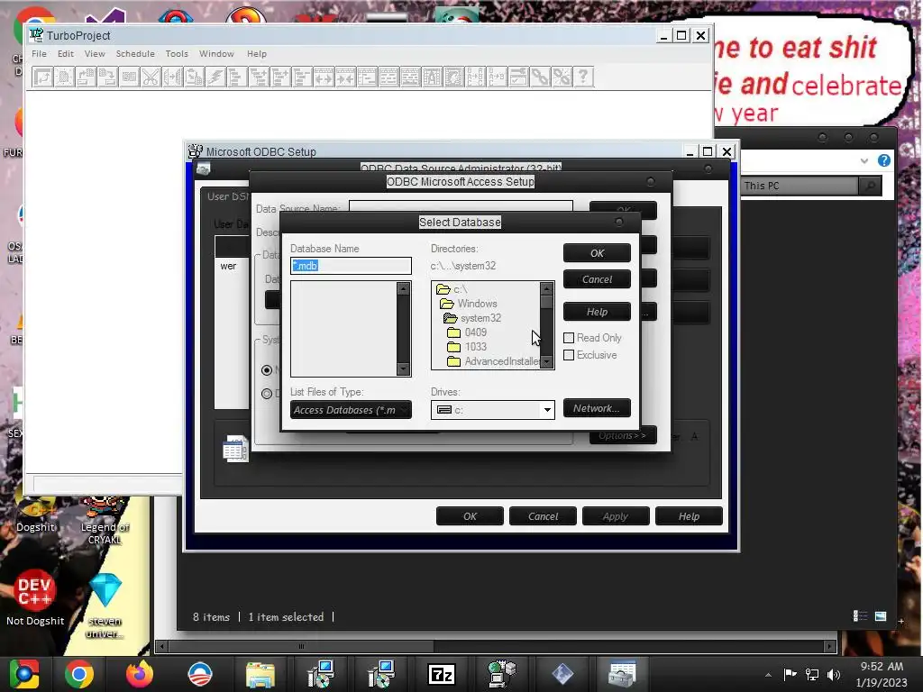Expand the ribbon chevron in Explorer window
923x692 pixels.
[x=864, y=160]
